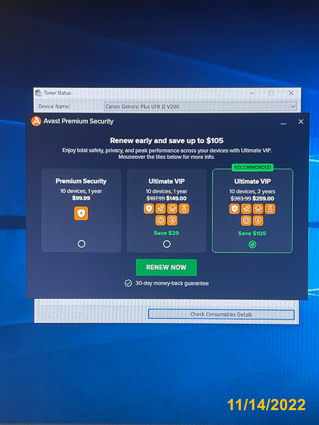Click fourth top-row icon in 1 year Ultimate VIP card

[184, 209]
